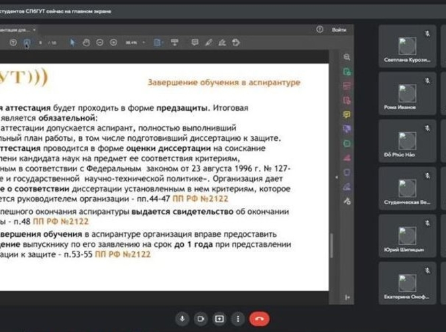Select Светлана Курози participant avatar

[407, 46]
